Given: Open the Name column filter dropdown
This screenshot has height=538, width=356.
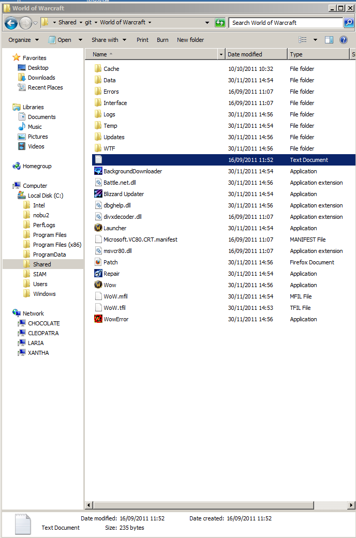Looking at the screenshot, I should (221, 54).
